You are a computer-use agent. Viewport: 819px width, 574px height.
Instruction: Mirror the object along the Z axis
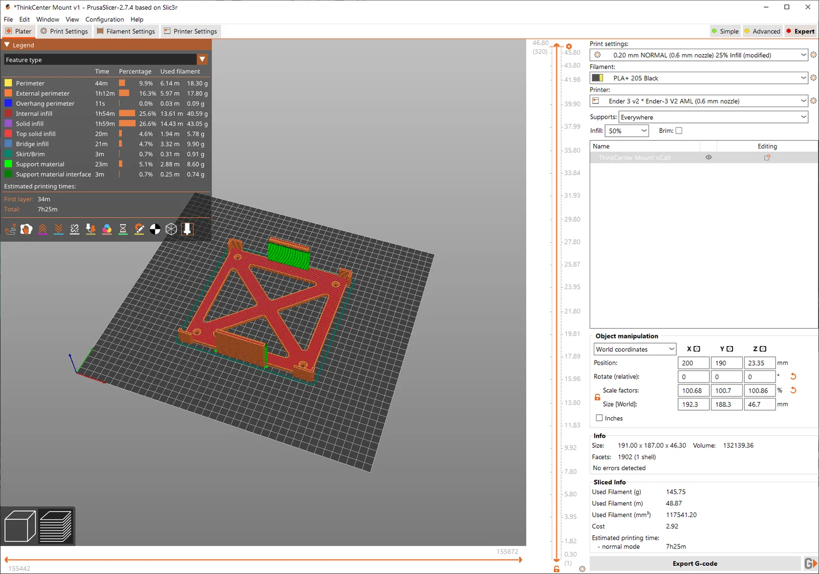click(x=763, y=349)
